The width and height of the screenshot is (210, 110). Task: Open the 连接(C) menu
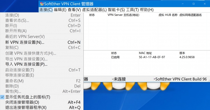46,10
